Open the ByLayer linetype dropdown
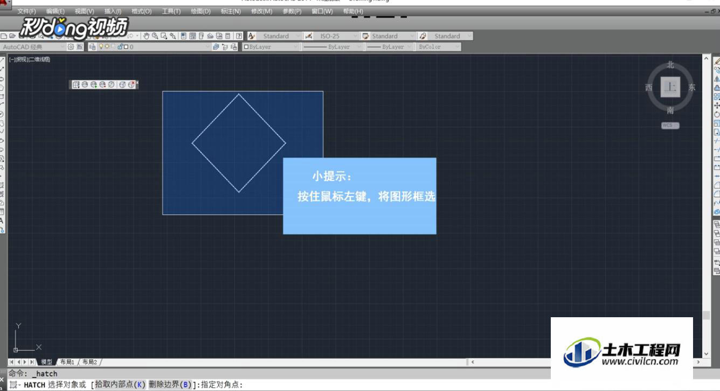720x391 pixels. [333, 47]
